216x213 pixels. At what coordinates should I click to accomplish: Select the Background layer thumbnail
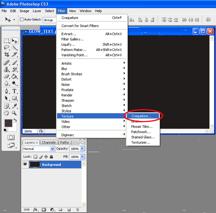[35, 165]
